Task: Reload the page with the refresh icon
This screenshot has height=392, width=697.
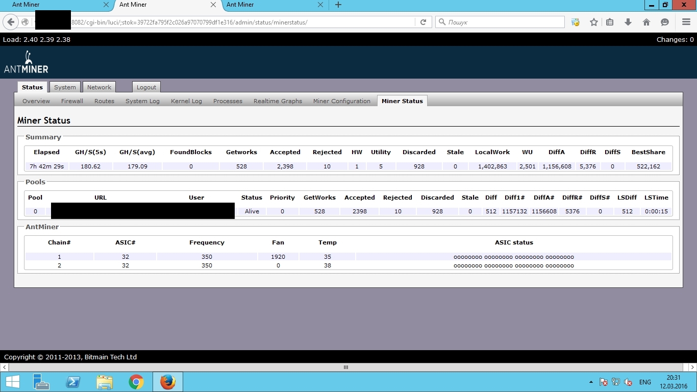Action: [x=423, y=22]
